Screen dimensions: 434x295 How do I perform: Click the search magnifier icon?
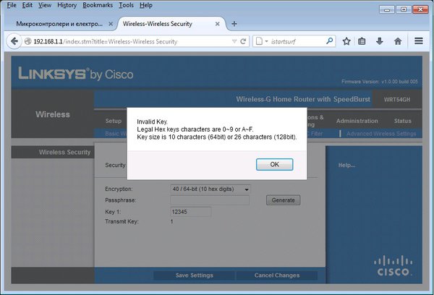pyautogui.click(x=329, y=41)
